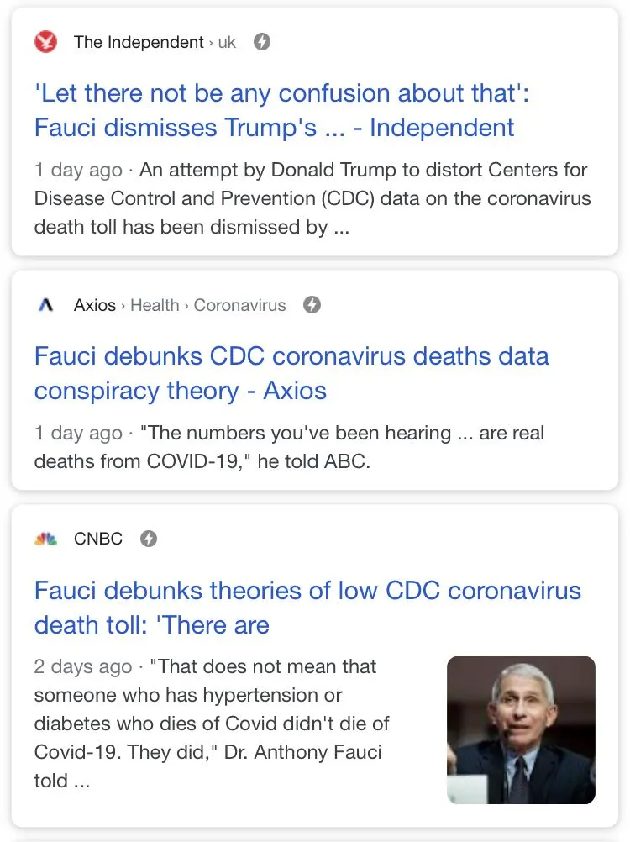630x842 pixels.
Task: Click the 'CNBC' source name
Action: [x=98, y=539]
